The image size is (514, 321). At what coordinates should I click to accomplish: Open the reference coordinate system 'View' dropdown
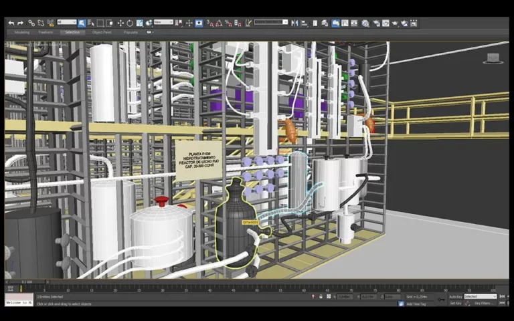click(163, 23)
